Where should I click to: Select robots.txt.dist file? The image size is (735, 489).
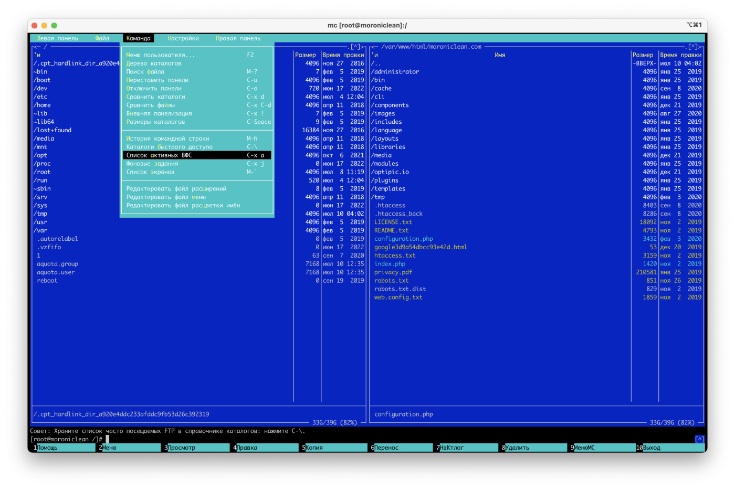tap(537, 289)
